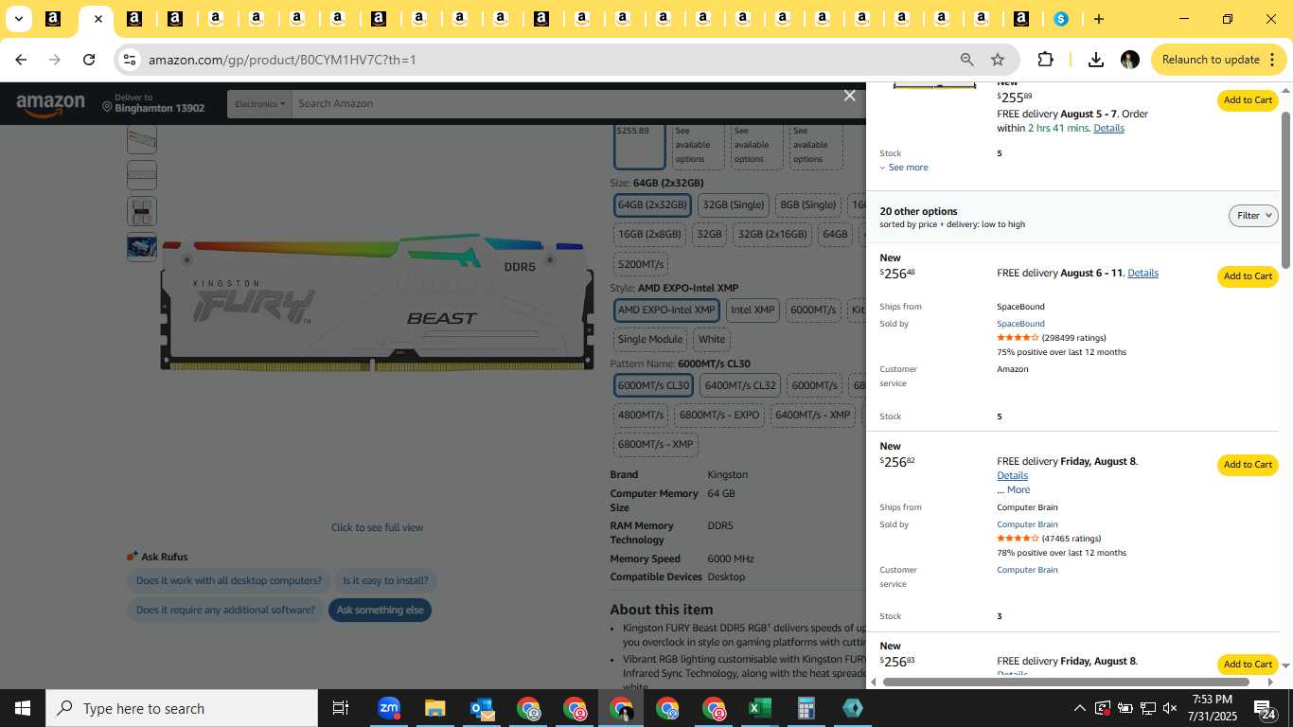Select style White
Image resolution: width=1293 pixels, height=727 pixels.
pyautogui.click(x=712, y=340)
